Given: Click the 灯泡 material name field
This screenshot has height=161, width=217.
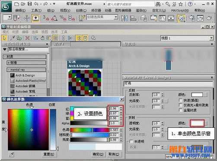Looking at the screenshot, I should [x=168, y=84].
